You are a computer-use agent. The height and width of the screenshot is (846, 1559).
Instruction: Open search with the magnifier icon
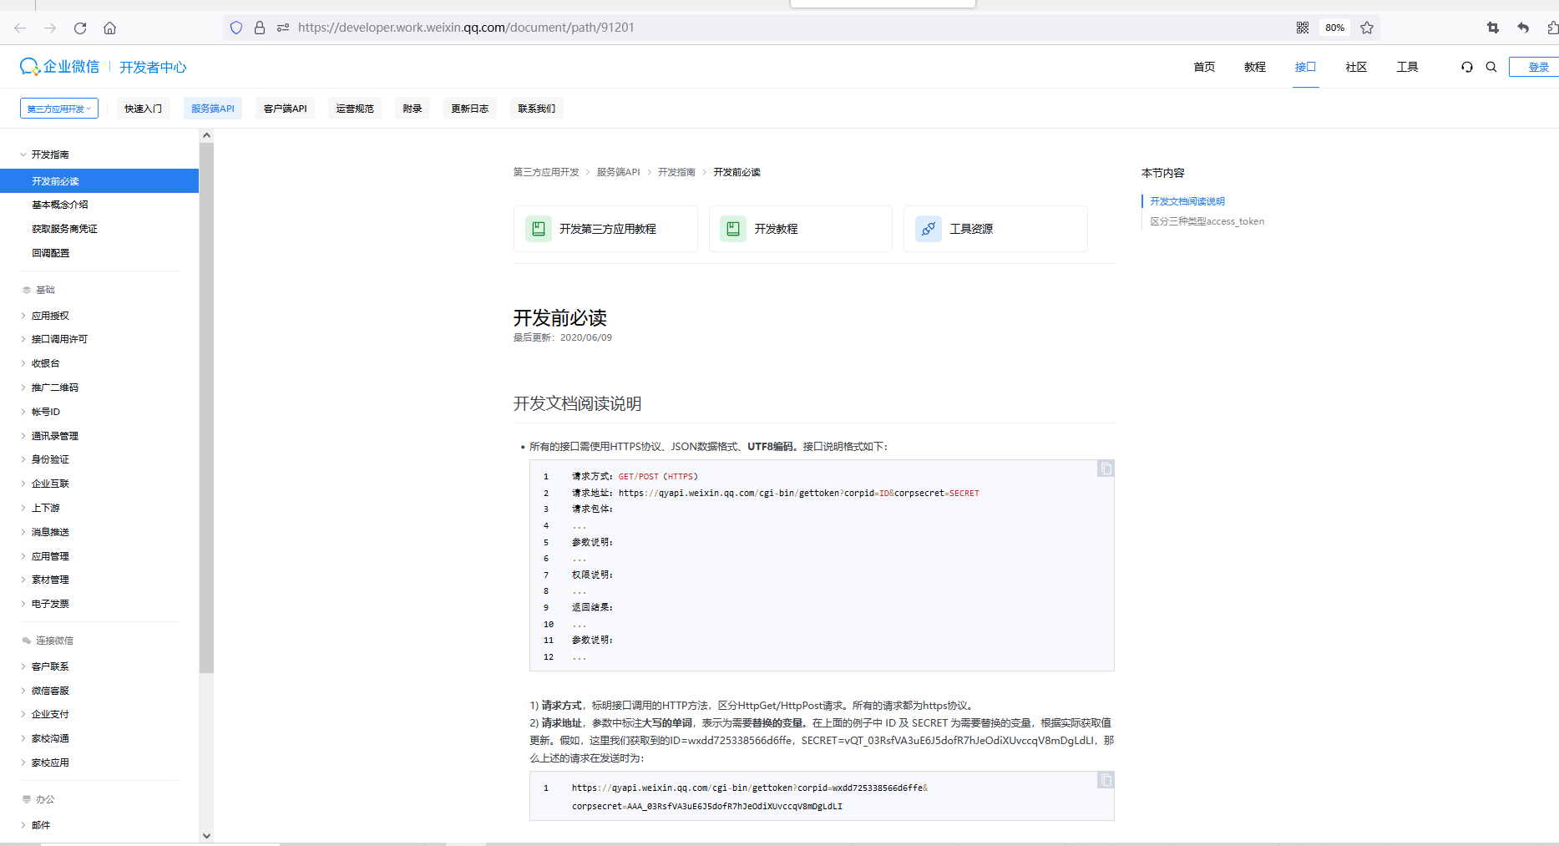click(1491, 67)
